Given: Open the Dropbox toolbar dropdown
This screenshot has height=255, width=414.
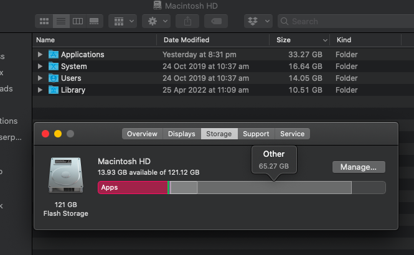Looking at the screenshot, I should point(259,21).
